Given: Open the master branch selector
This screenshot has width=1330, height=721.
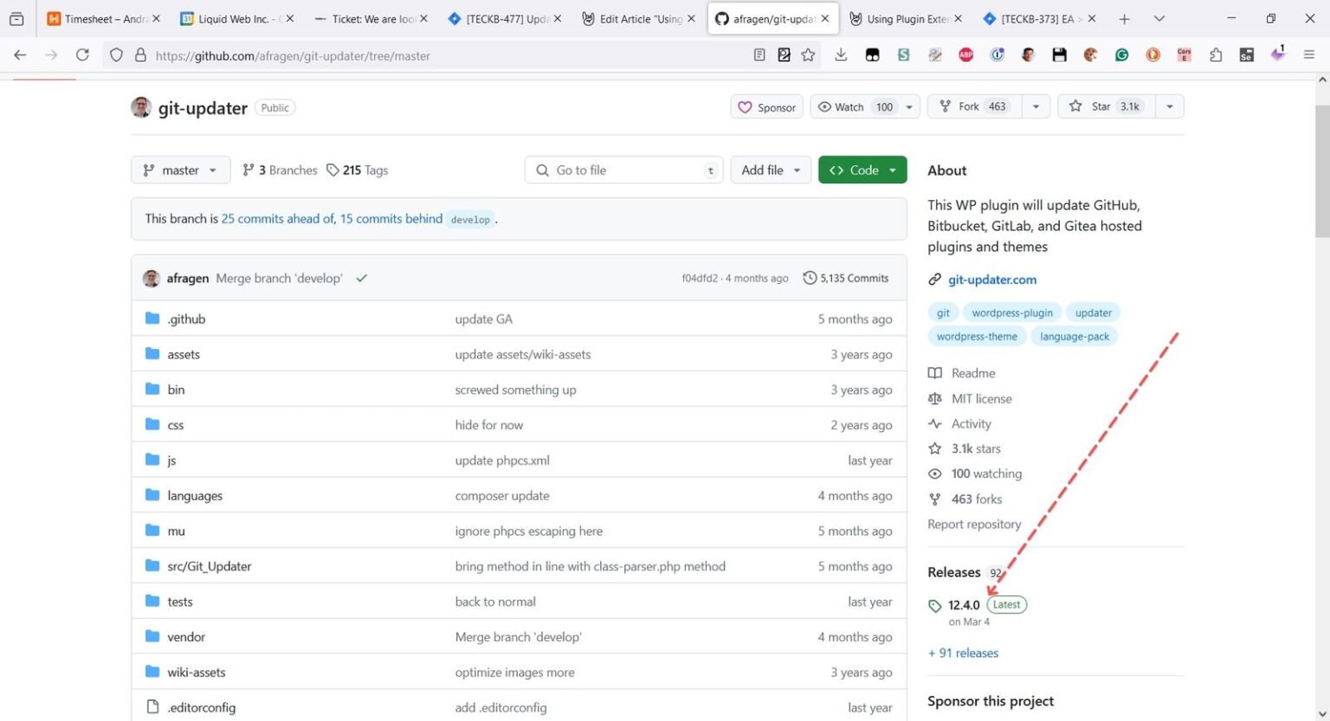Looking at the screenshot, I should coord(179,170).
